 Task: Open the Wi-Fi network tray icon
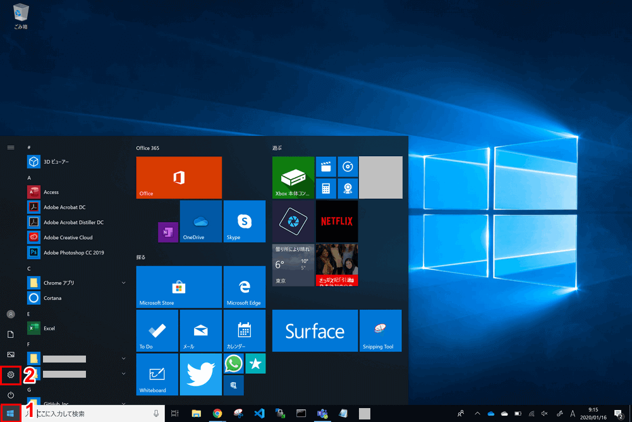click(532, 414)
